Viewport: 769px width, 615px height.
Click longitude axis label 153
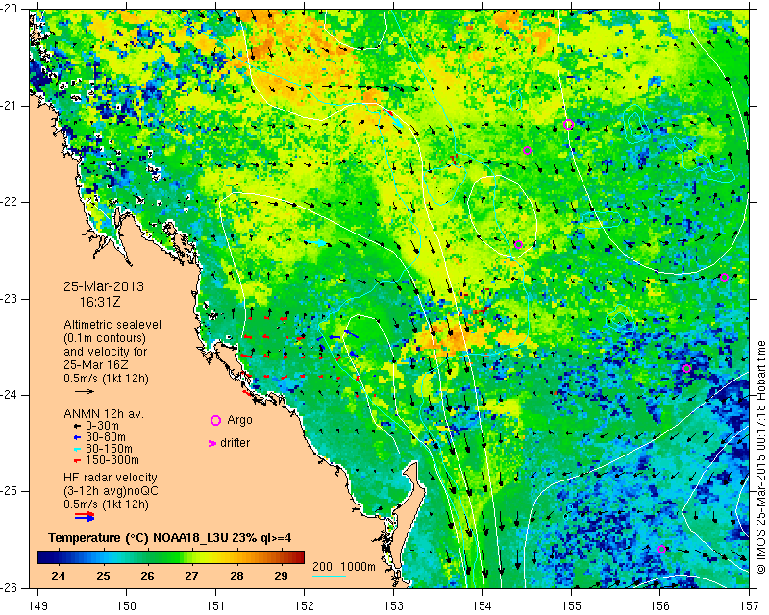tap(393, 606)
